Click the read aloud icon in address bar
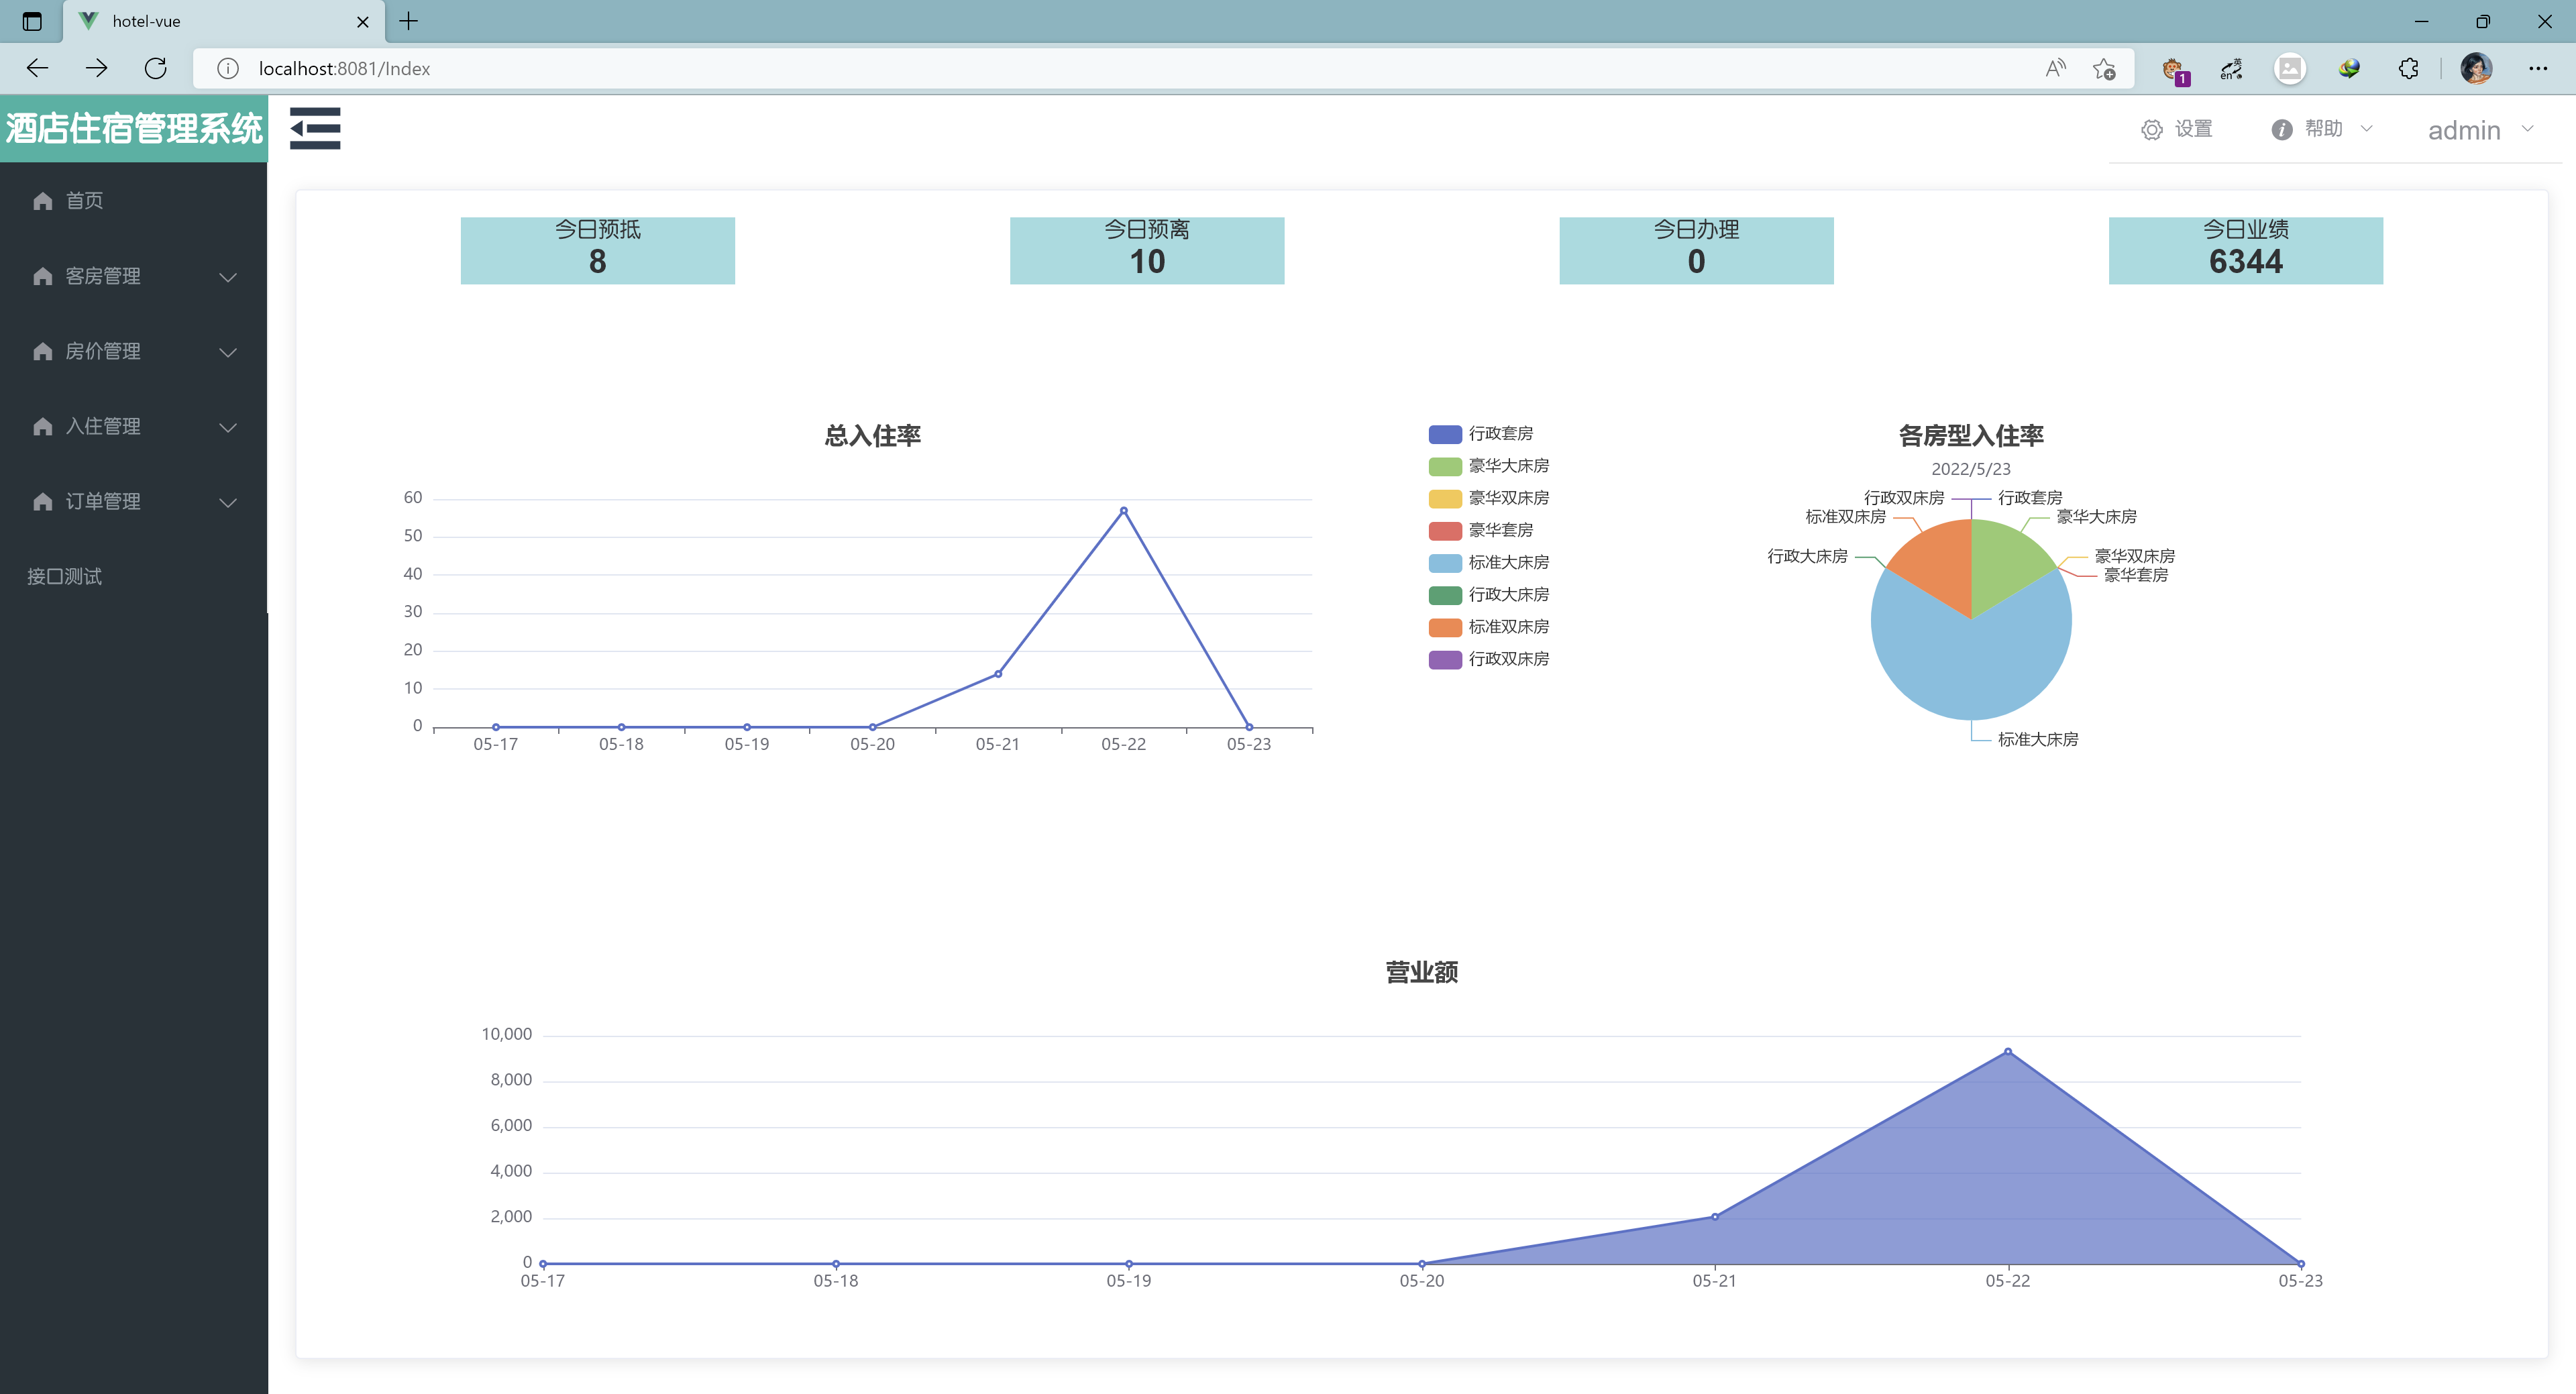The height and width of the screenshot is (1394, 2576). point(2055,68)
